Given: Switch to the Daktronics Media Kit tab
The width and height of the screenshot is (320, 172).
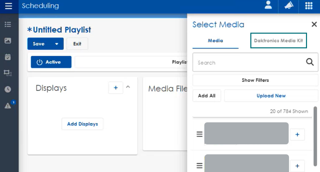Looking at the screenshot, I should [x=278, y=41].
